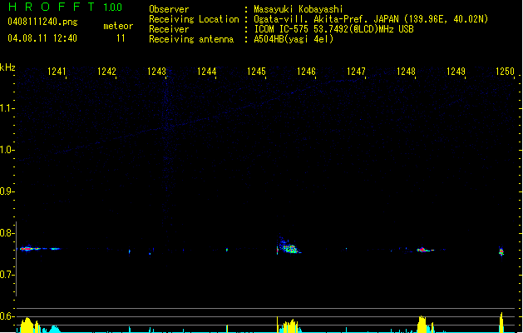This screenshot has width=523, height=333.
Task: Click the 1244 time marker
Action: 206,72
